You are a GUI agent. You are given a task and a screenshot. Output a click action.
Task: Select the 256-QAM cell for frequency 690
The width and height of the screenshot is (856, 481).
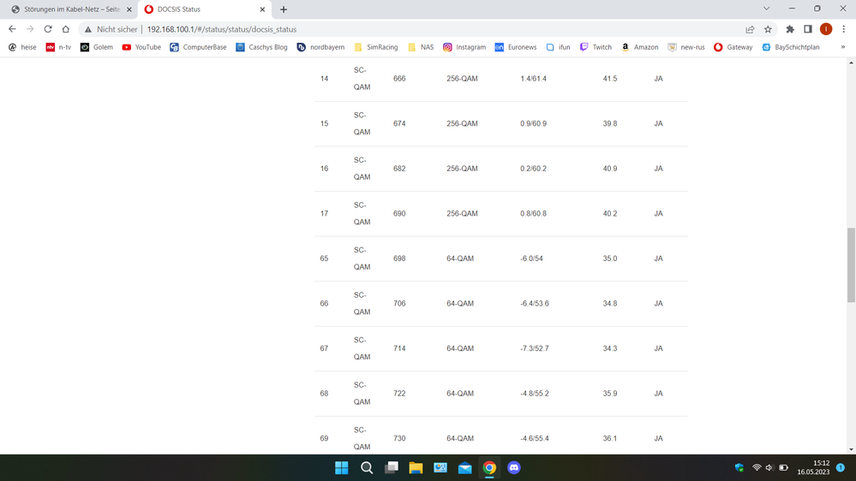tap(462, 214)
